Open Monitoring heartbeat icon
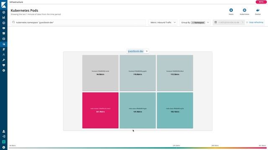 [4, 65]
